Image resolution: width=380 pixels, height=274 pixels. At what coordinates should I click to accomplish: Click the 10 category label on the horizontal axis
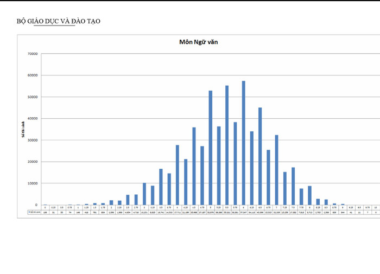pos(376,207)
